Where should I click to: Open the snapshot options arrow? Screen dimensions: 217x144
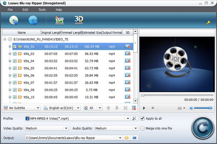(x=184, y=108)
